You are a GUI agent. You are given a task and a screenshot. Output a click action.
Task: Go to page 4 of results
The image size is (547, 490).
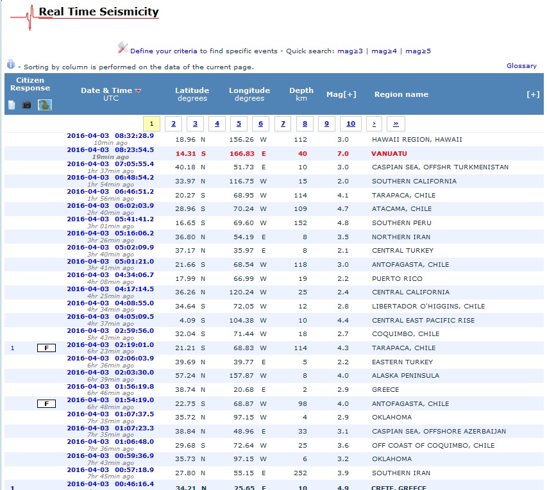(x=217, y=124)
